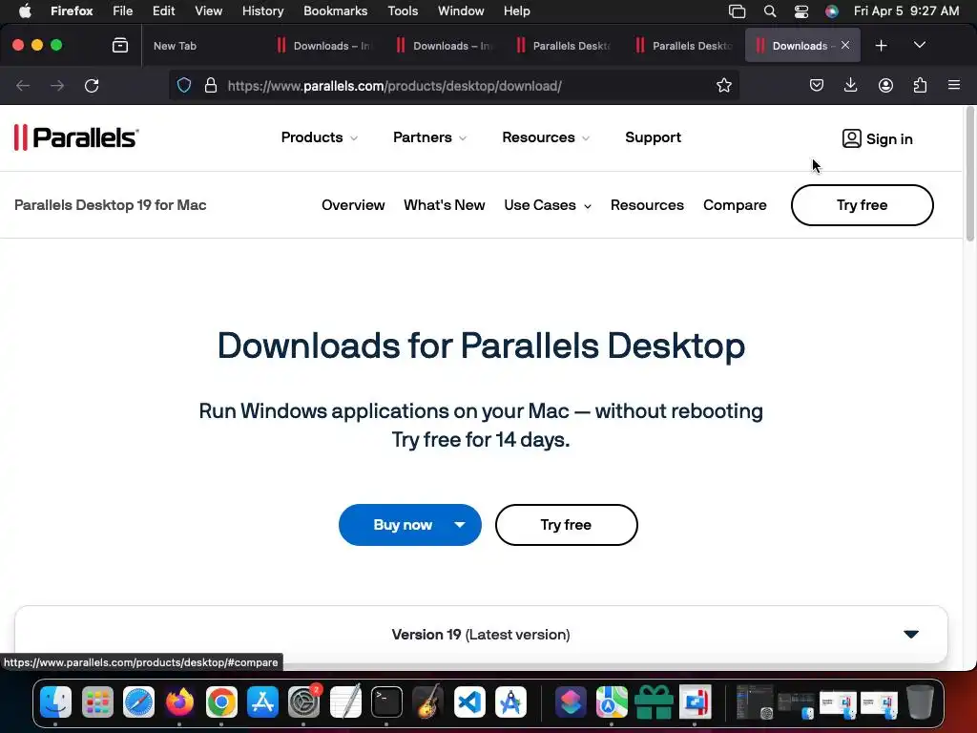Click the Parallels logo
Screen dimensions: 977x733
pyautogui.click(x=76, y=137)
